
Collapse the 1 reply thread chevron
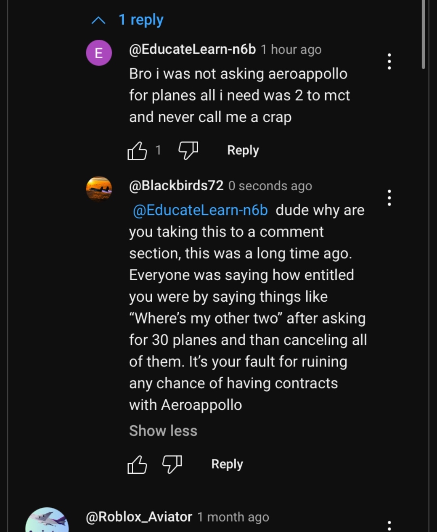(x=98, y=20)
